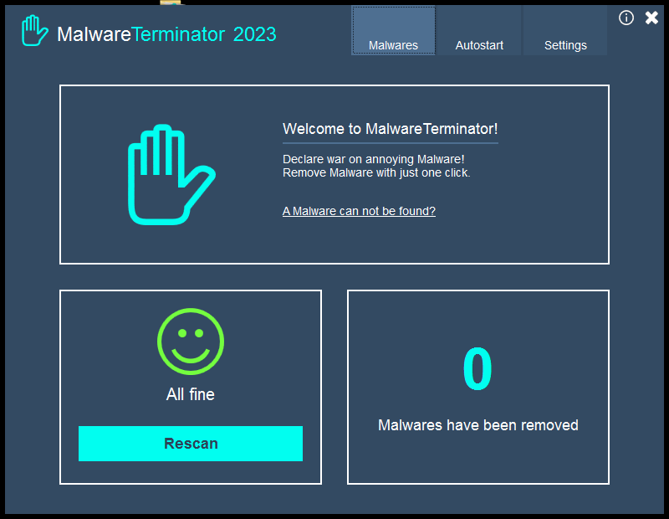Image resolution: width=669 pixels, height=519 pixels.
Task: Start a rescan with the Rescan button
Action: (x=191, y=444)
